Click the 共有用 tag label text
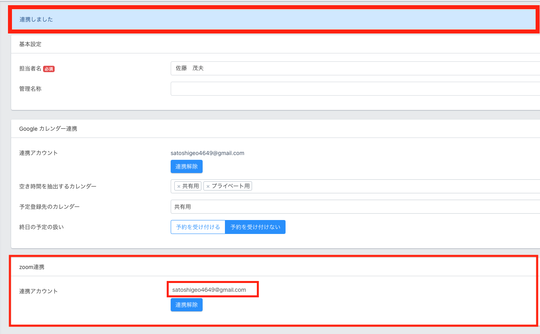 191,187
